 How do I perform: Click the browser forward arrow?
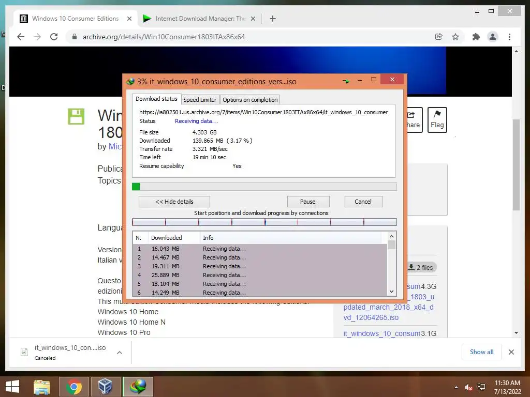pyautogui.click(x=37, y=37)
